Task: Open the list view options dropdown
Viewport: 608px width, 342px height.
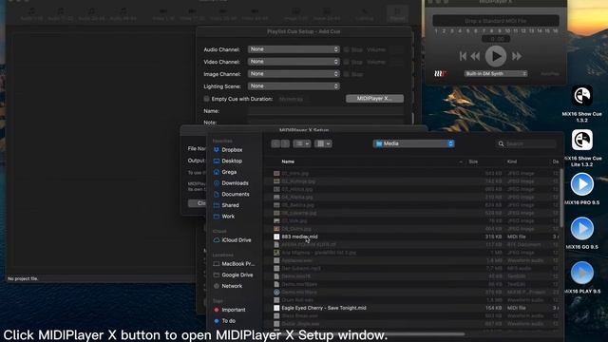Action: coord(302,143)
